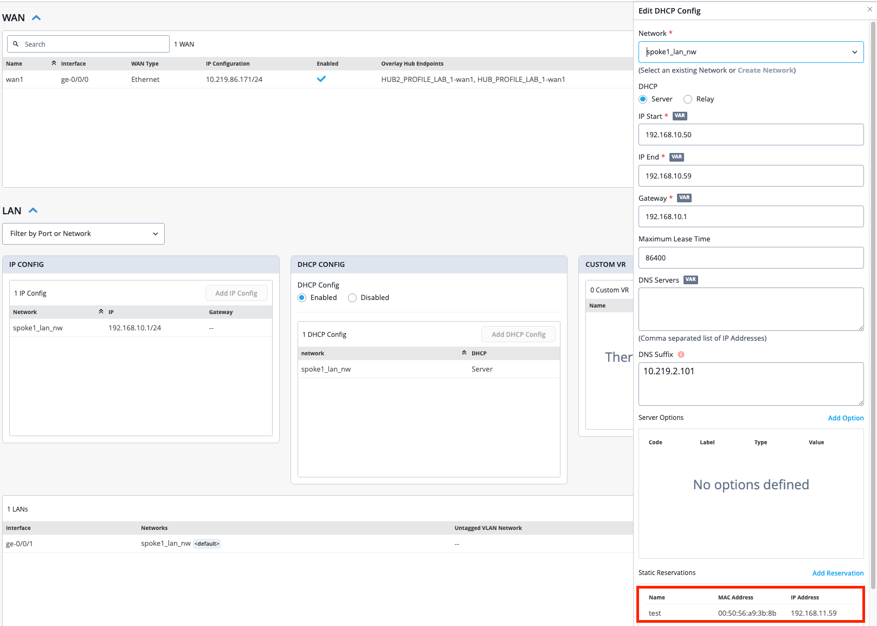
Task: Click the VAR badge next to IP Start
Action: [680, 116]
